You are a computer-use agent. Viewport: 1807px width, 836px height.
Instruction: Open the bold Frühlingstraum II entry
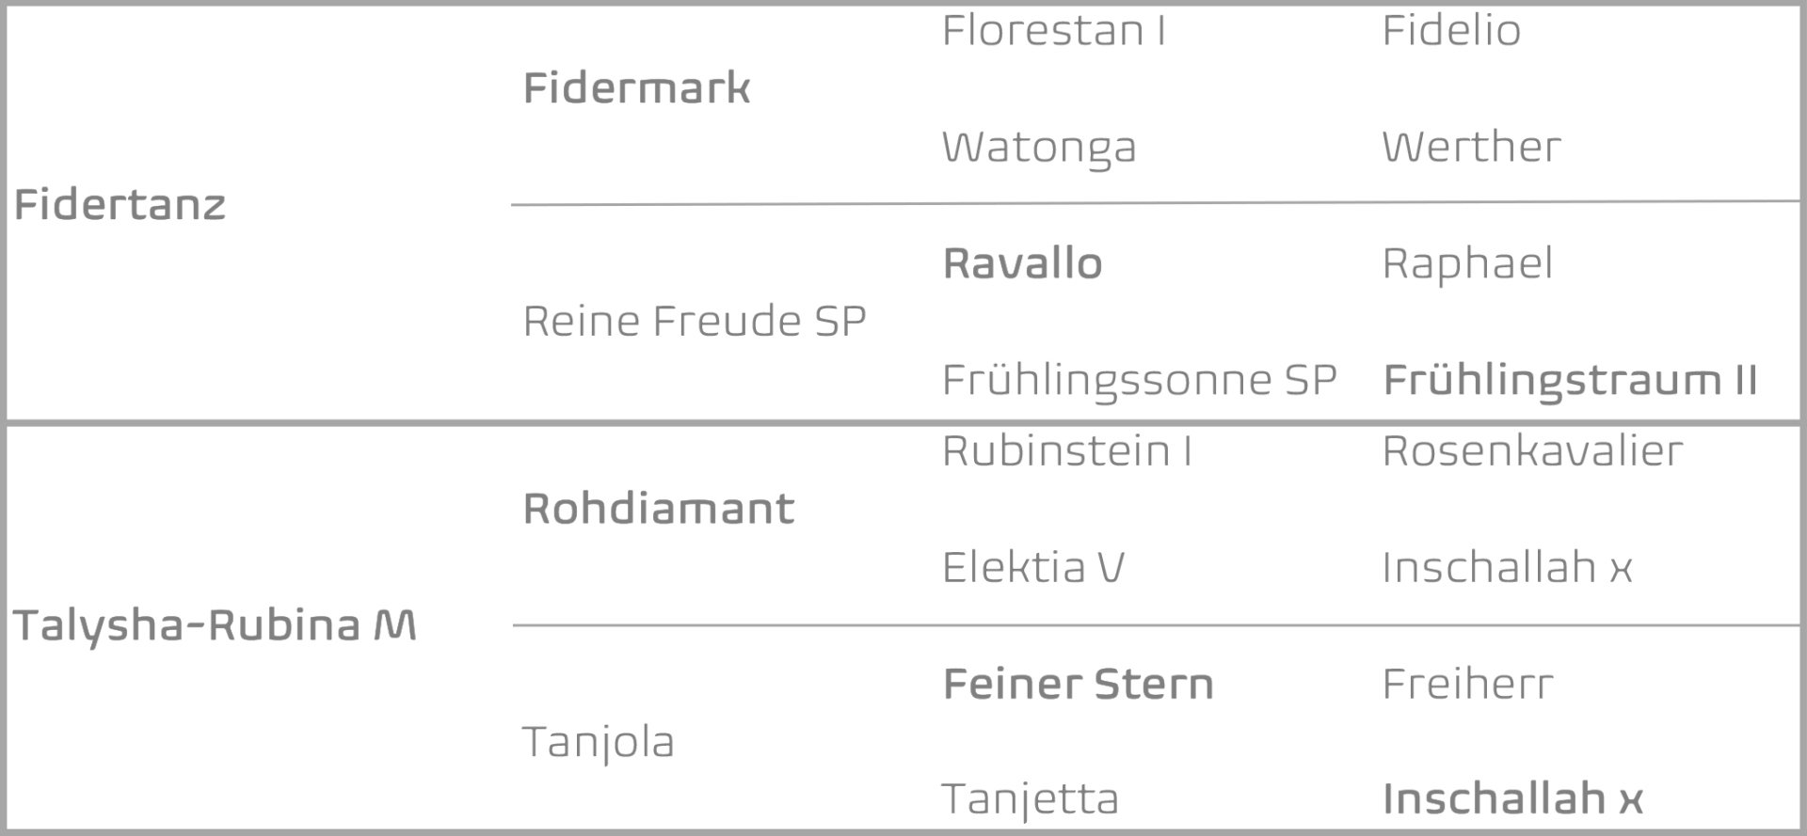pyautogui.click(x=1570, y=380)
